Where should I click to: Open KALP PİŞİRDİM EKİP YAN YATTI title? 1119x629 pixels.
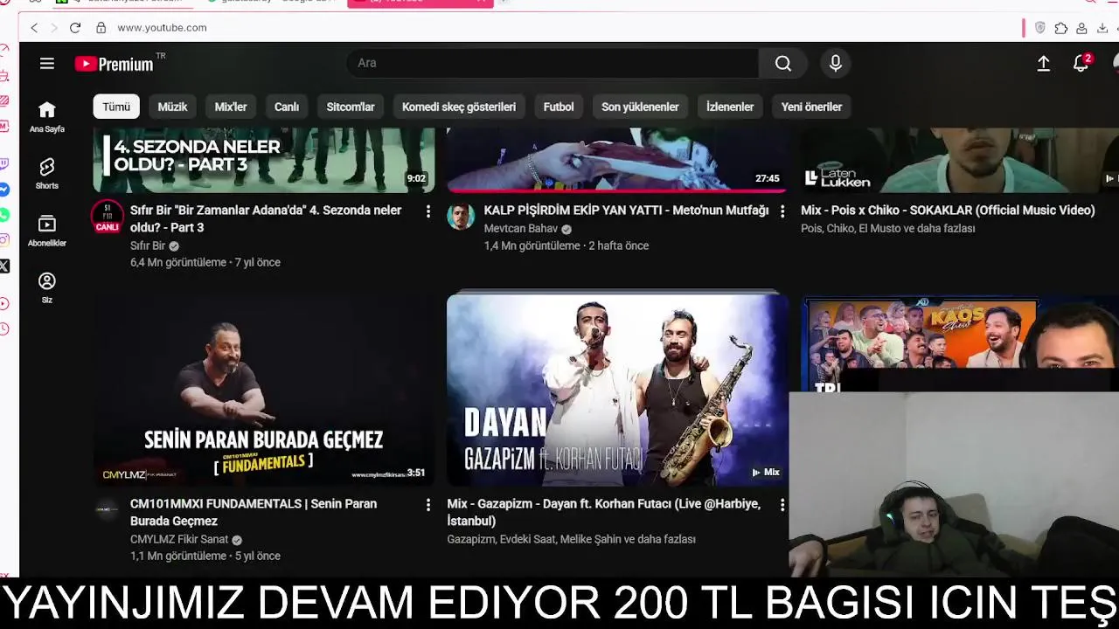point(626,211)
